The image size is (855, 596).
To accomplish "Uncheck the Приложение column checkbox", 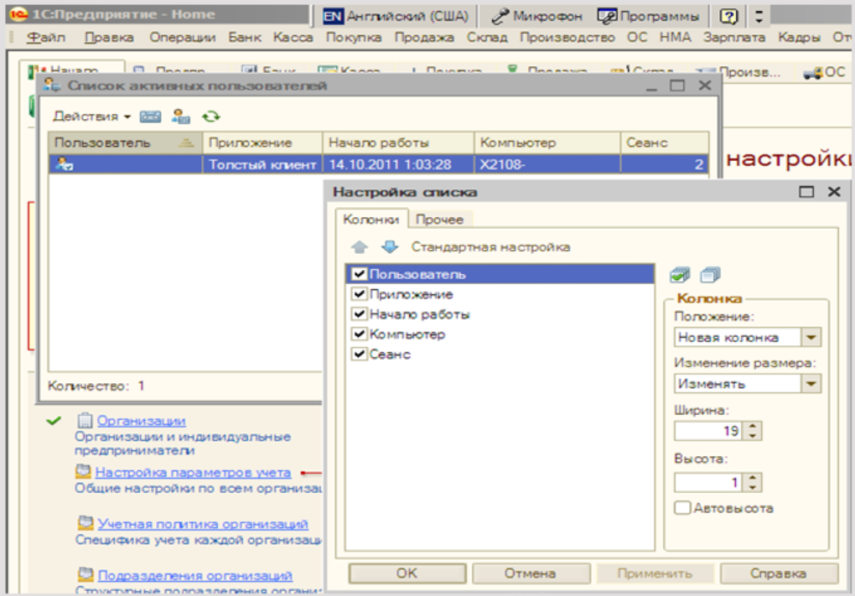I will tap(359, 294).
